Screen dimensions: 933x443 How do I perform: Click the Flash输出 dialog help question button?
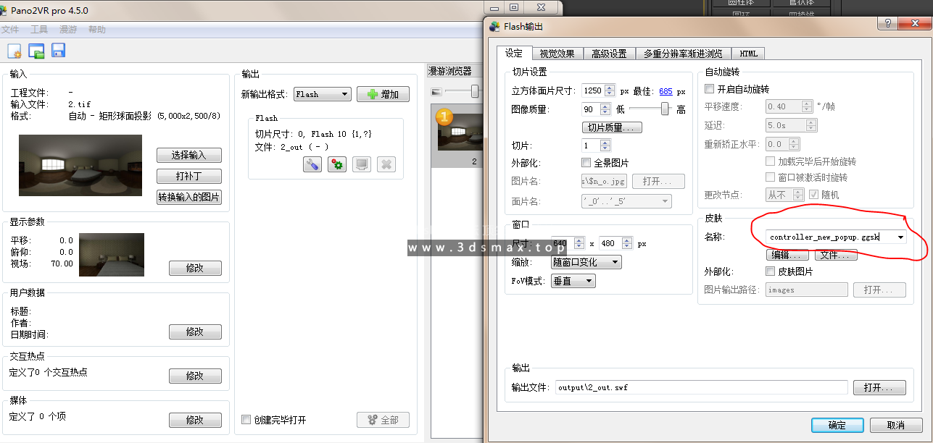[x=887, y=23]
